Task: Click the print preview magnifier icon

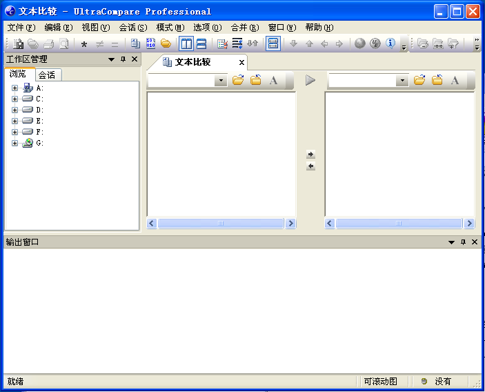Action: (64, 43)
